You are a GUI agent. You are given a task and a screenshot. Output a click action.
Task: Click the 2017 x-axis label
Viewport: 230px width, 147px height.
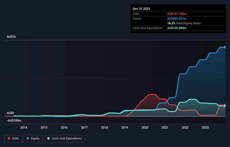coord(84,127)
